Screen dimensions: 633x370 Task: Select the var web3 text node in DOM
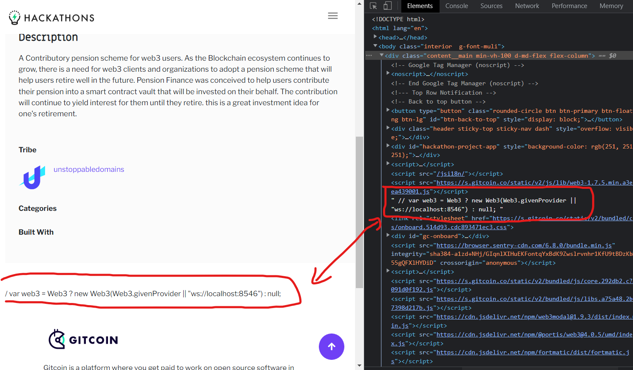click(484, 205)
